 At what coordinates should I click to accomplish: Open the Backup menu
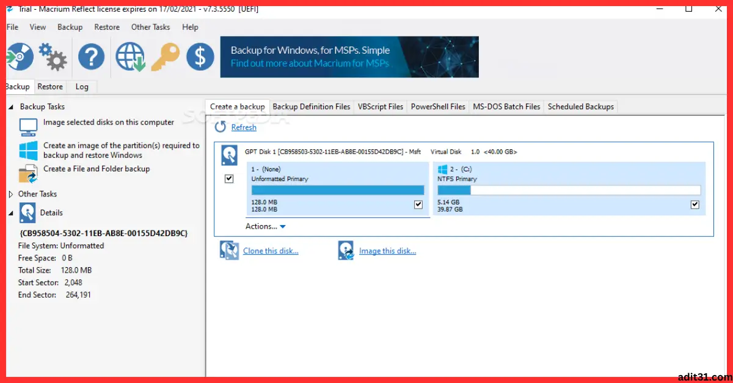point(70,27)
